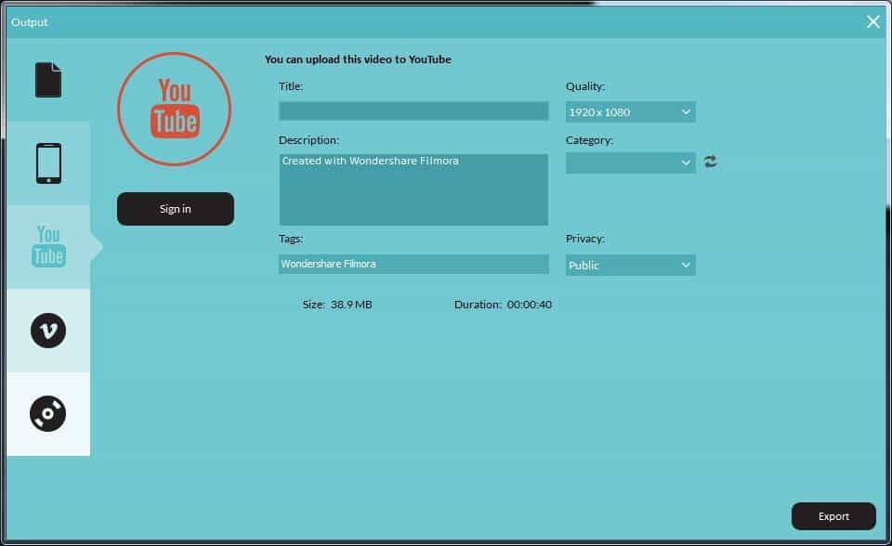Open the Privacy dropdown set to Public

(x=630, y=265)
